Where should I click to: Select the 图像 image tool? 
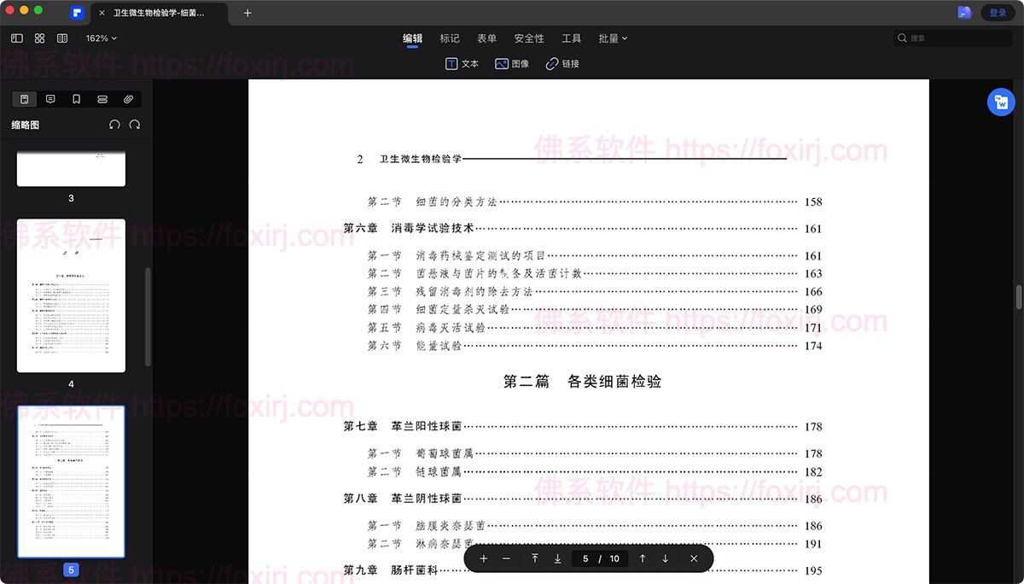(512, 63)
